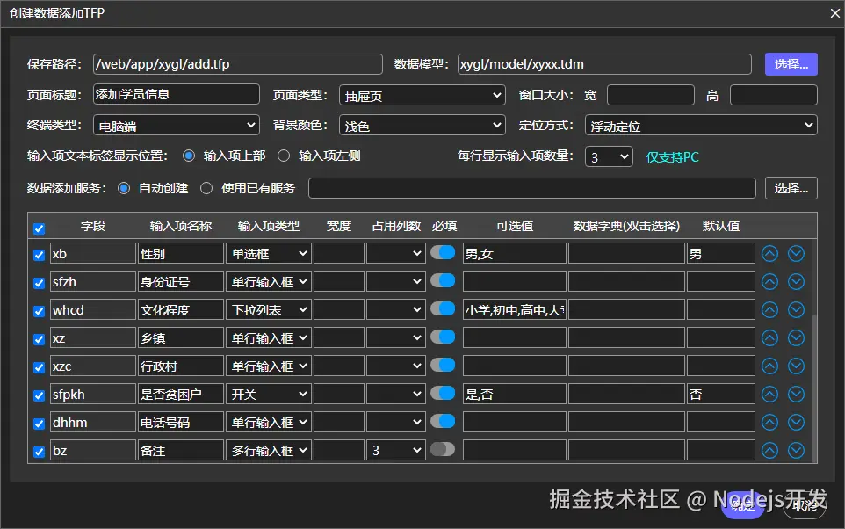Open input type dropdown for 性别 row
845x529 pixels.
269,253
